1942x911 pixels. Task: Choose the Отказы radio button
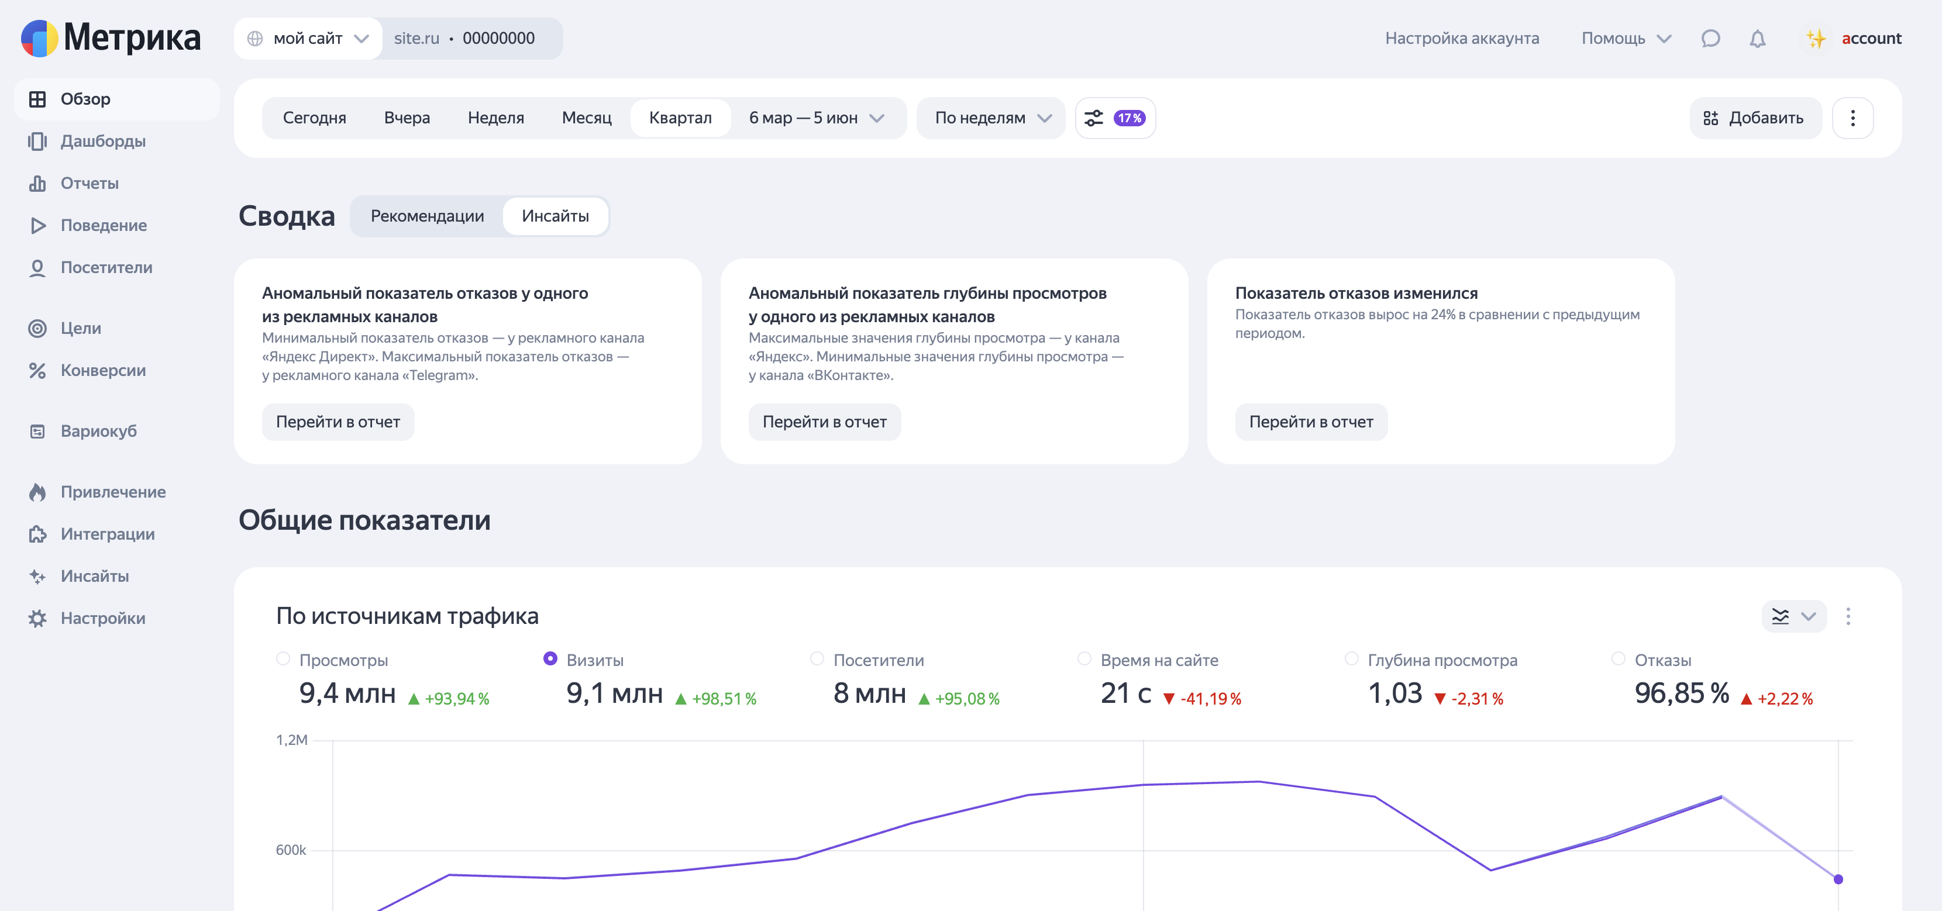[1618, 658]
